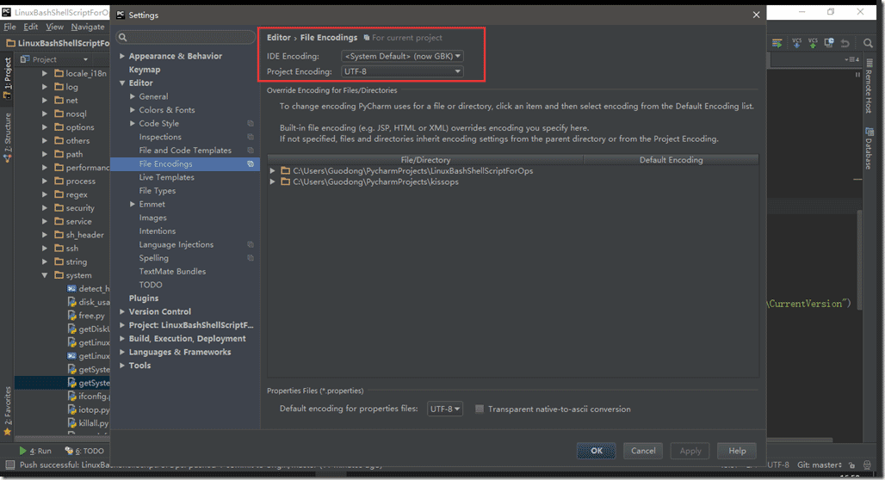The width and height of the screenshot is (885, 480).
Task: Click the run configurations toolbar icon
Action: point(777,43)
